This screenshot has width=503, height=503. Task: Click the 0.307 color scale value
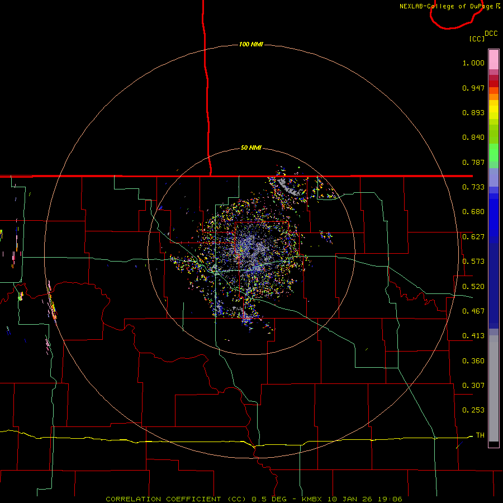point(473,386)
